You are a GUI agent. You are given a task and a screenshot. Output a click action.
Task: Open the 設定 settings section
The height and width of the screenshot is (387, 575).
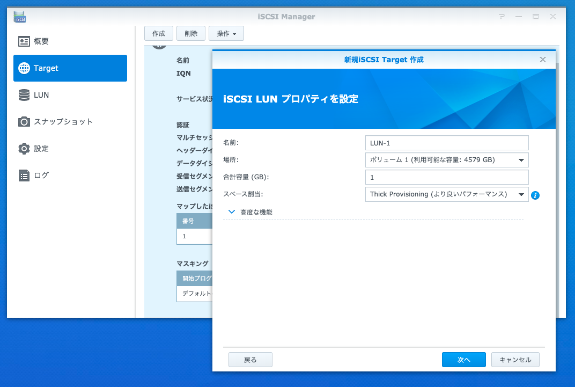70,149
